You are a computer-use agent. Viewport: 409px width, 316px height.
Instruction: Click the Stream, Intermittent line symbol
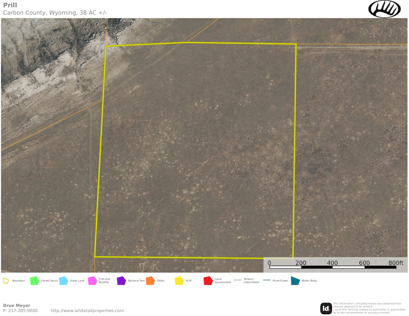click(x=238, y=281)
